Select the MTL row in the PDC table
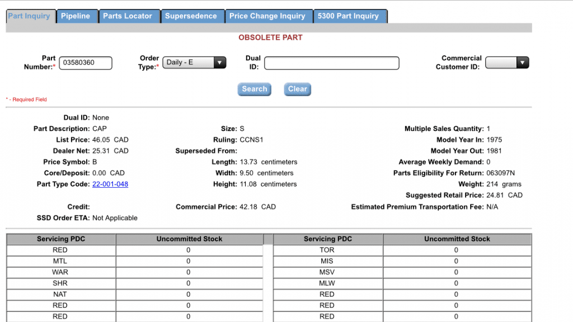Image resolution: width=573 pixels, height=322 pixels. (x=60, y=261)
